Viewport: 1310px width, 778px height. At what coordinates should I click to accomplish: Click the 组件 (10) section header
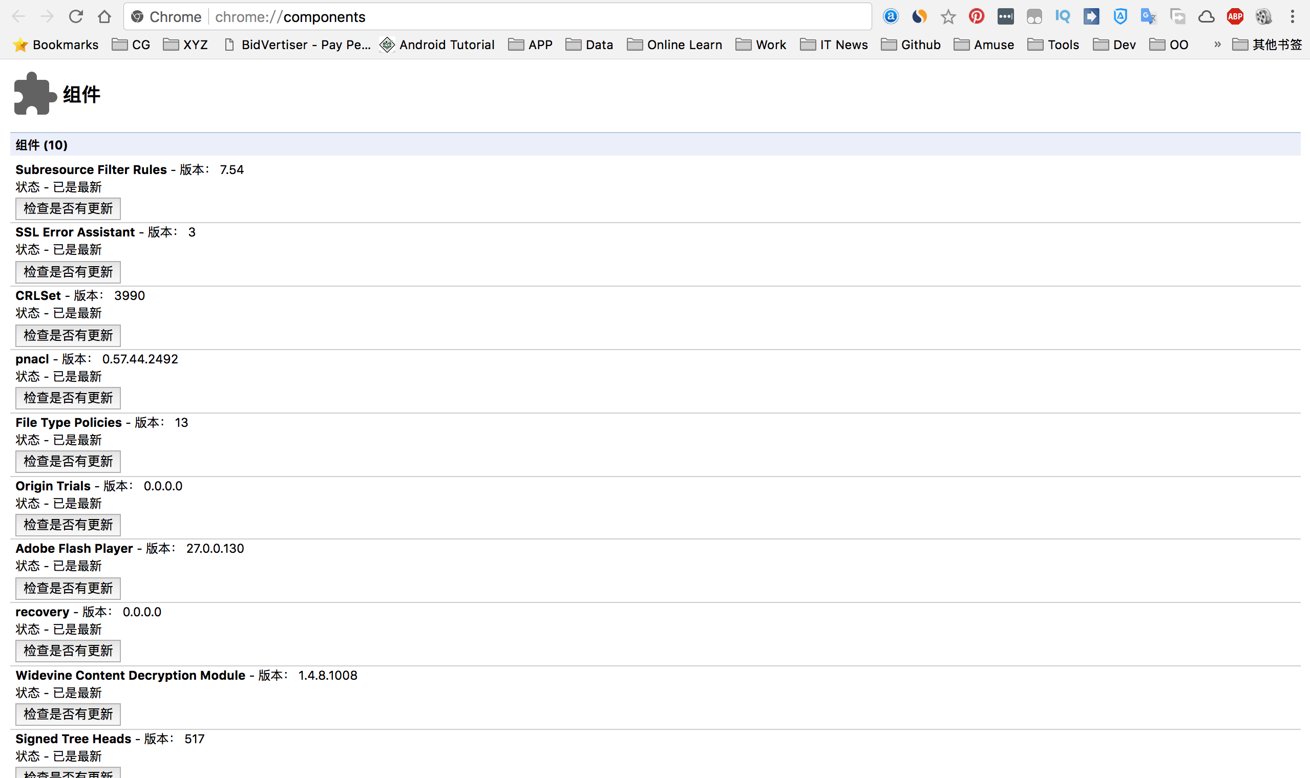pos(655,145)
